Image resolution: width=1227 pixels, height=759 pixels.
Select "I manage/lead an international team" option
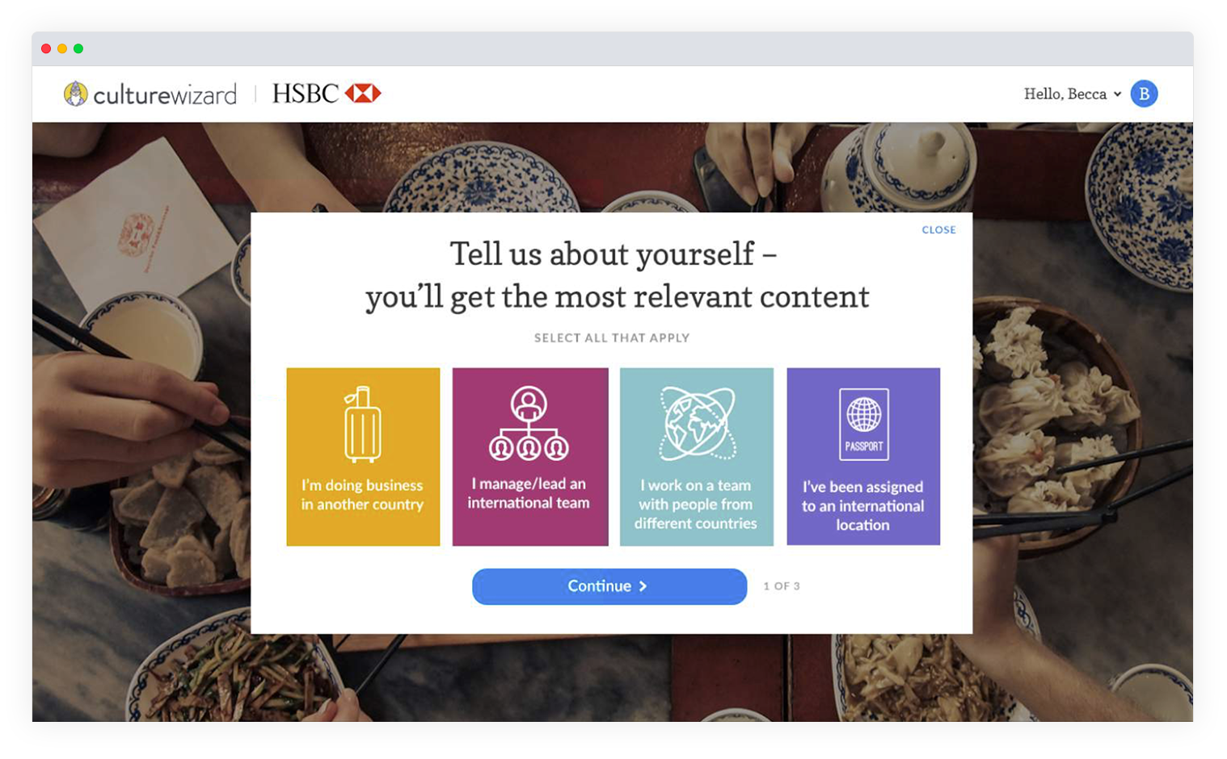click(530, 457)
